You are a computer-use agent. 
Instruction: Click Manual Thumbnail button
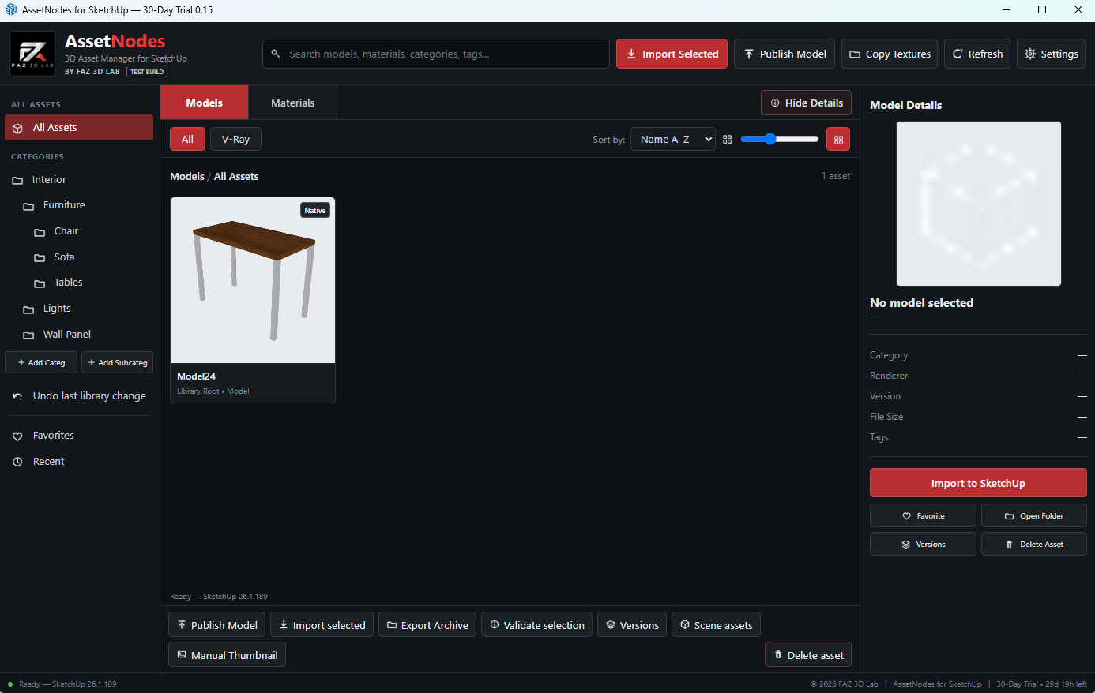coord(227,655)
